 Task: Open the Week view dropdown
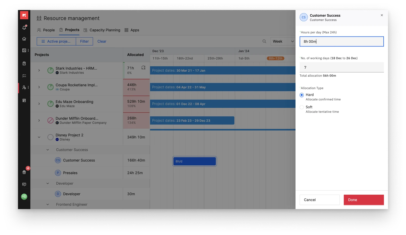[x=283, y=41]
